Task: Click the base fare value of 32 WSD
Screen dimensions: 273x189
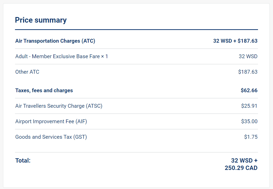Action: coord(248,56)
